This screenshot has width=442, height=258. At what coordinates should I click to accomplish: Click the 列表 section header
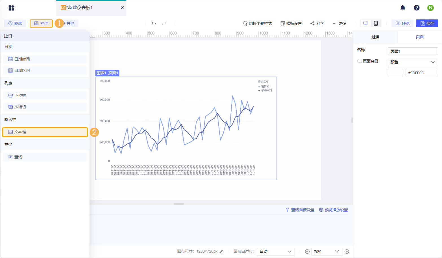click(45, 83)
